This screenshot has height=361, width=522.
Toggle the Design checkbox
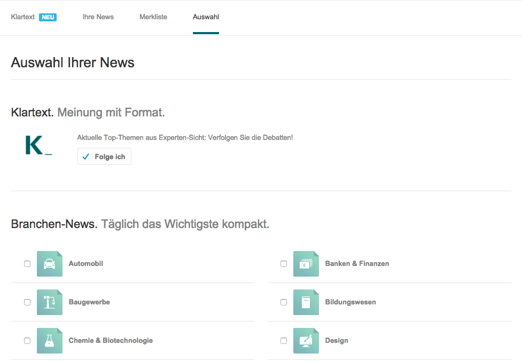[284, 341]
